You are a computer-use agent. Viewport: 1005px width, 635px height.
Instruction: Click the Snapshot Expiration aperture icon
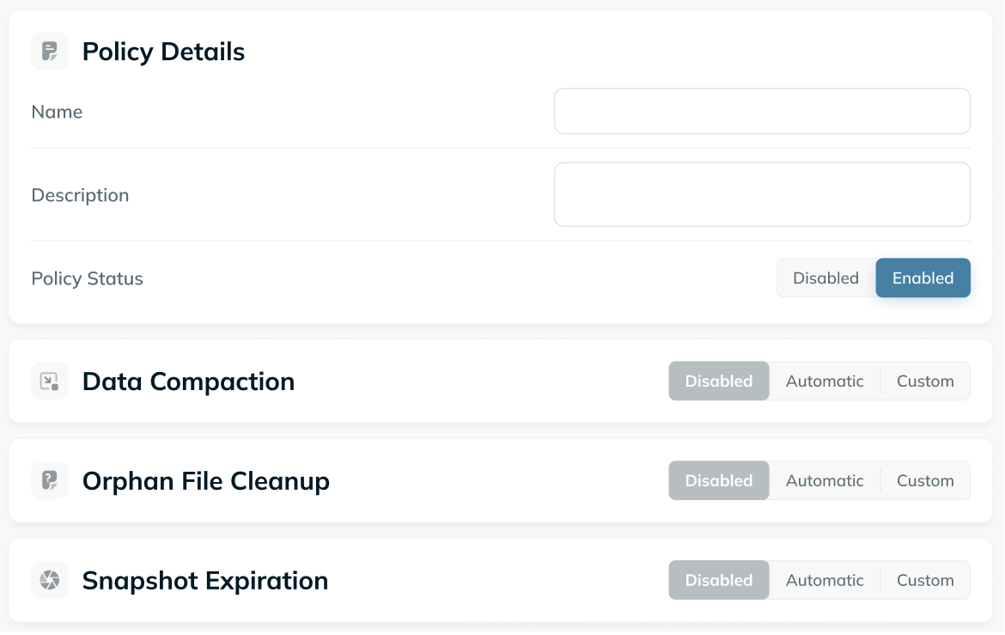point(49,580)
